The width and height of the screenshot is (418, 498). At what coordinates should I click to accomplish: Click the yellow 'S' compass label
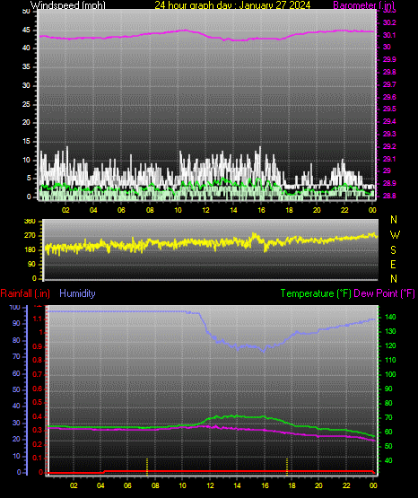393,250
